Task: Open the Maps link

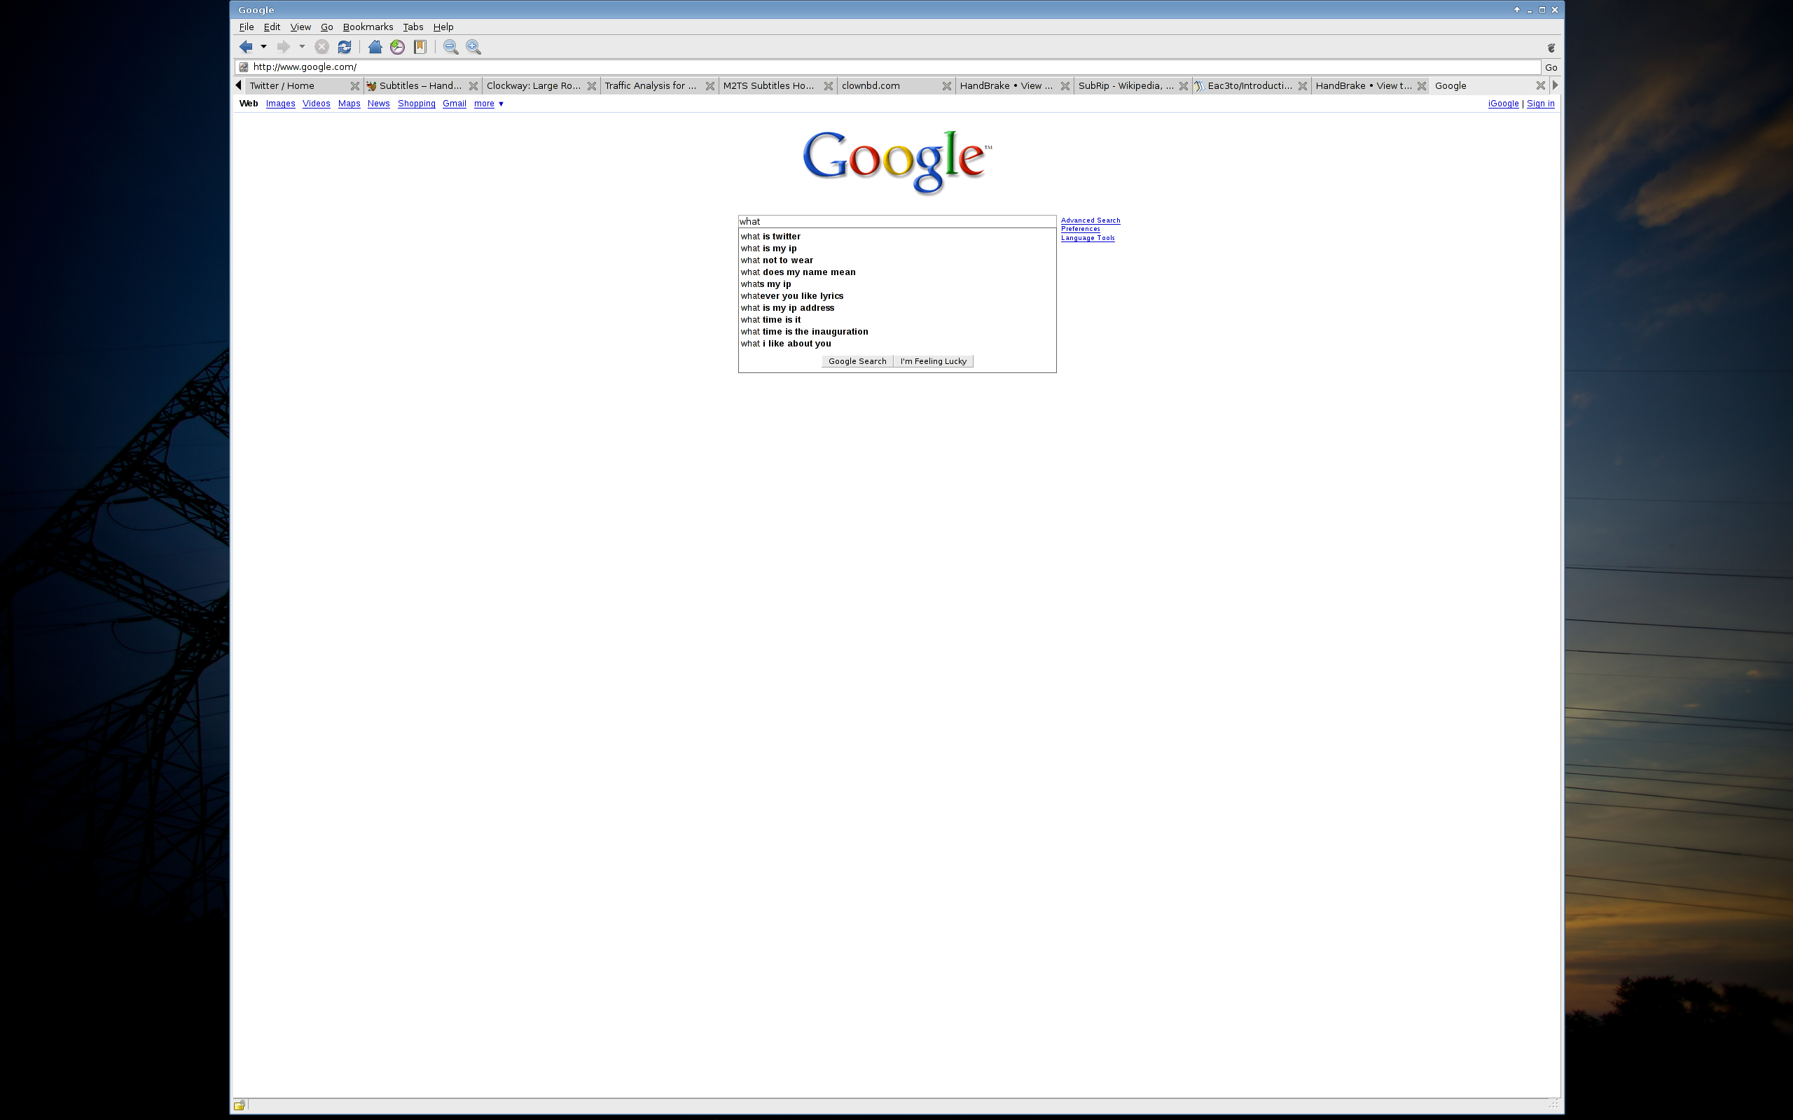Action: (349, 104)
